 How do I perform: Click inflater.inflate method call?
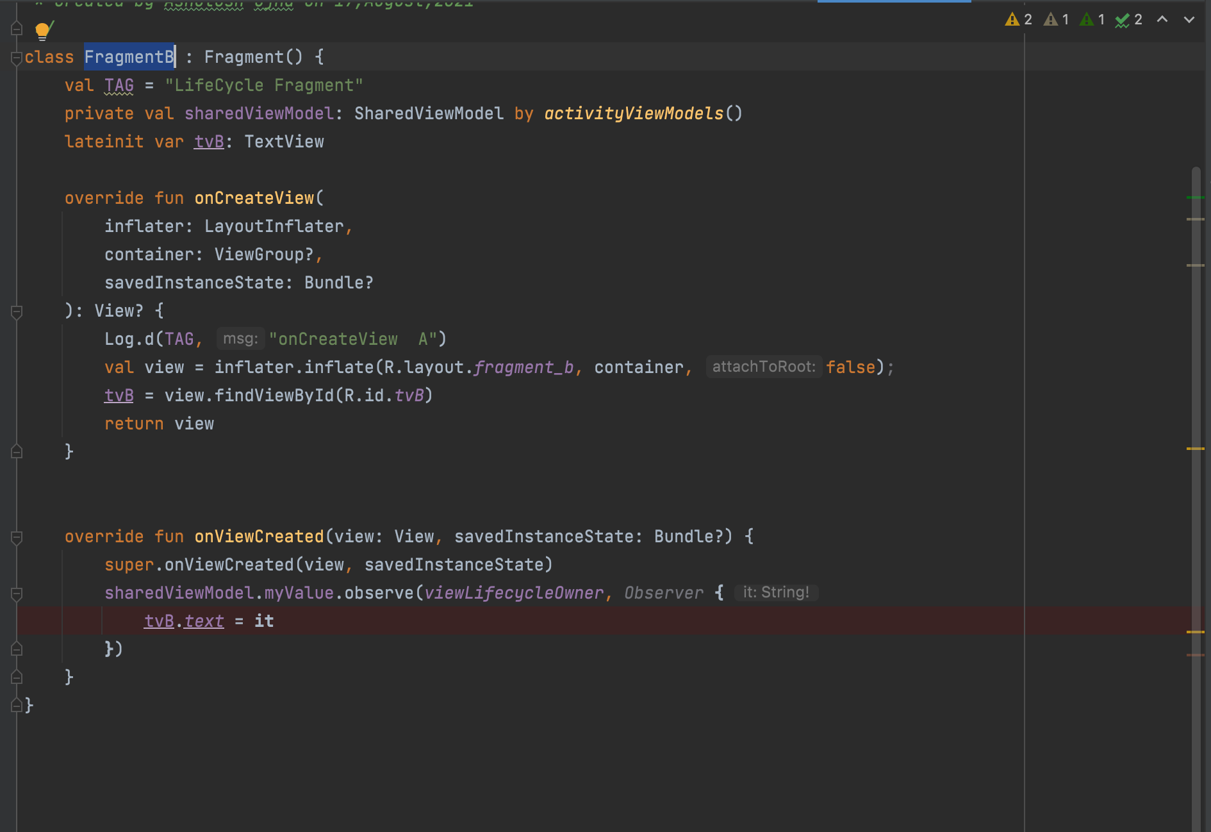294,367
